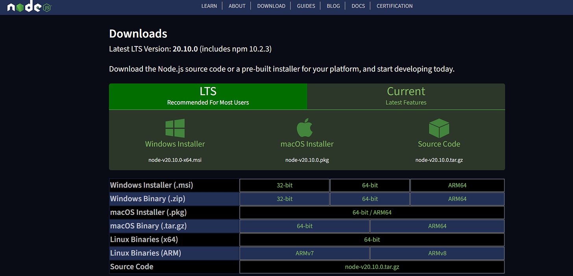Image resolution: width=573 pixels, height=276 pixels.
Task: Click node-v20.10.0.tar.gz in the table's Source Code row
Action: click(372, 267)
